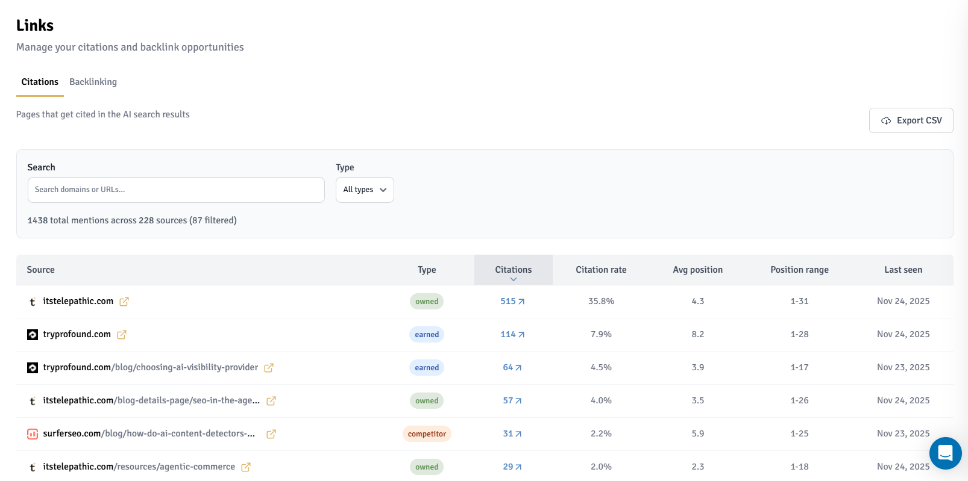Viewport: 968px width, 481px height.
Task: Open external link for agentic-commerce resource
Action: [x=246, y=467]
